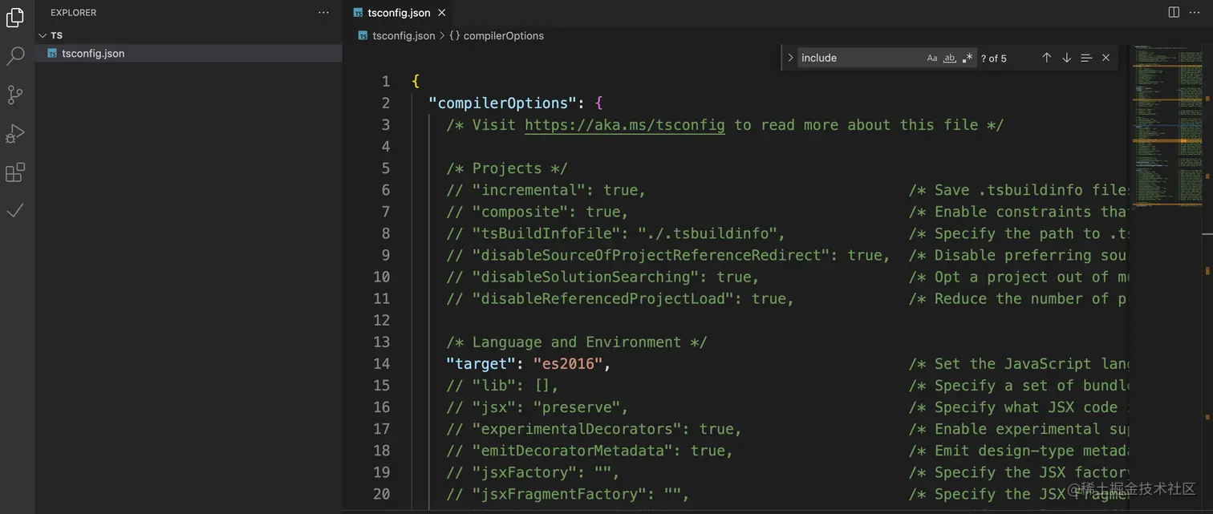Viewport: 1213px width, 514px height.
Task: Click the checkmark icon in activity bar
Action: click(15, 210)
